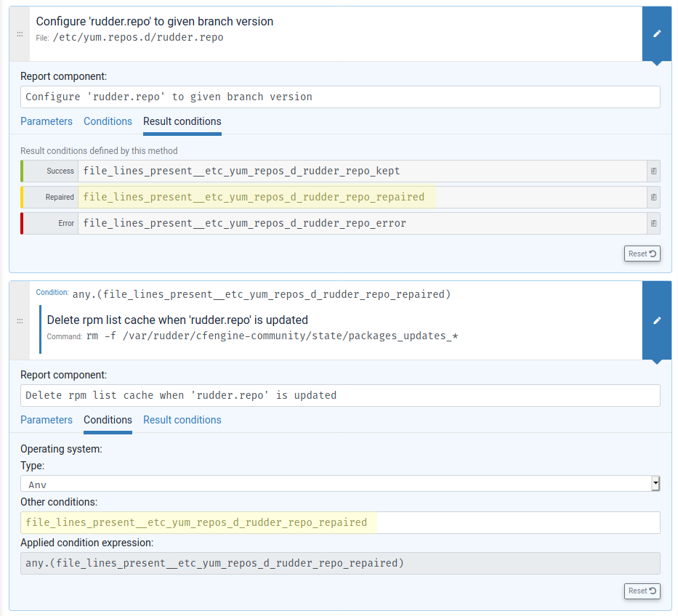
Task: Click the pencil edit icon on 'Delete rpm list cache' method
Action: [x=656, y=320]
